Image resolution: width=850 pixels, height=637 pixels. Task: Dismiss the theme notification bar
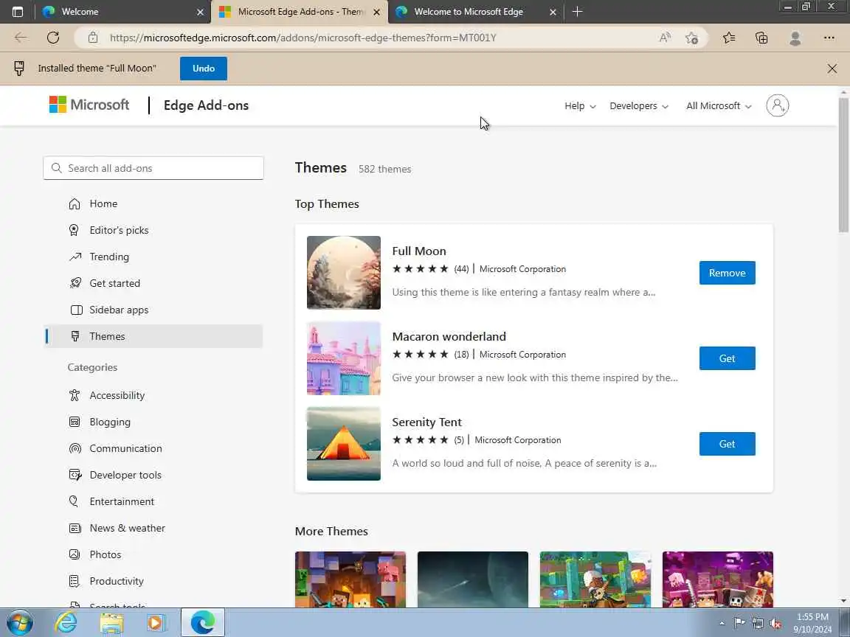[x=832, y=69]
